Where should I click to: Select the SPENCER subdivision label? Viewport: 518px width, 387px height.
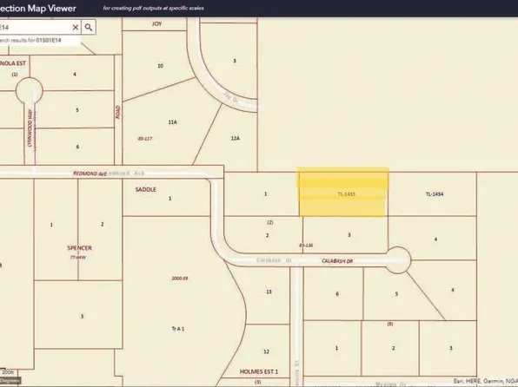coord(80,248)
